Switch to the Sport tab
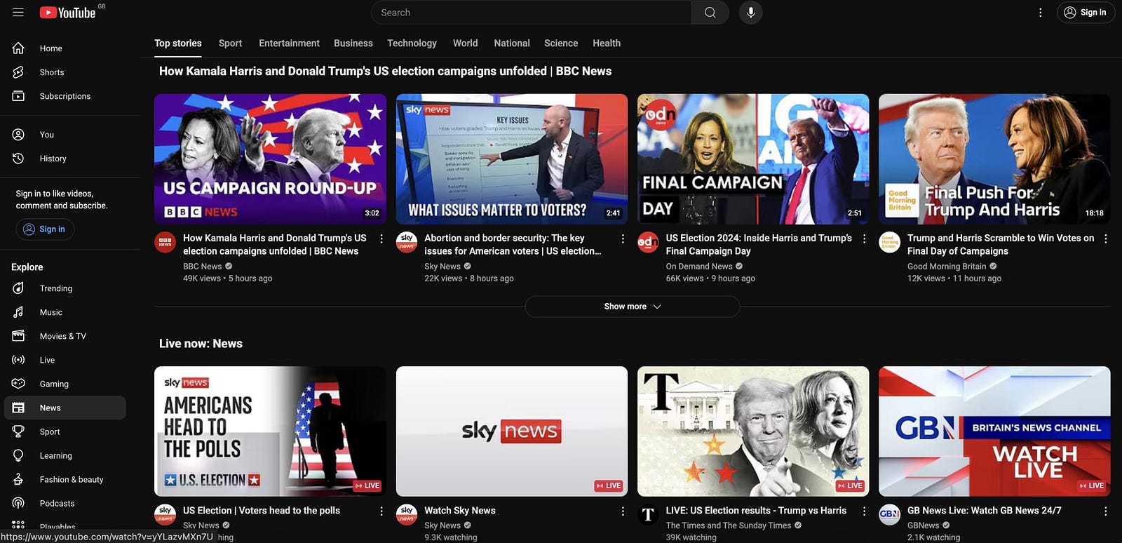Screen dimensions: 1122x543 click(230, 43)
